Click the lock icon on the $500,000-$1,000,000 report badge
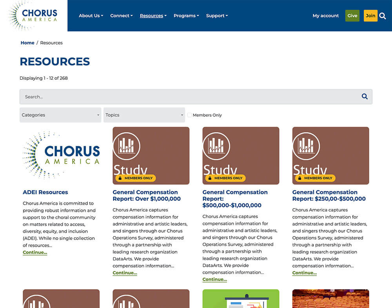Viewport: 392px width, 308px height. point(209,178)
